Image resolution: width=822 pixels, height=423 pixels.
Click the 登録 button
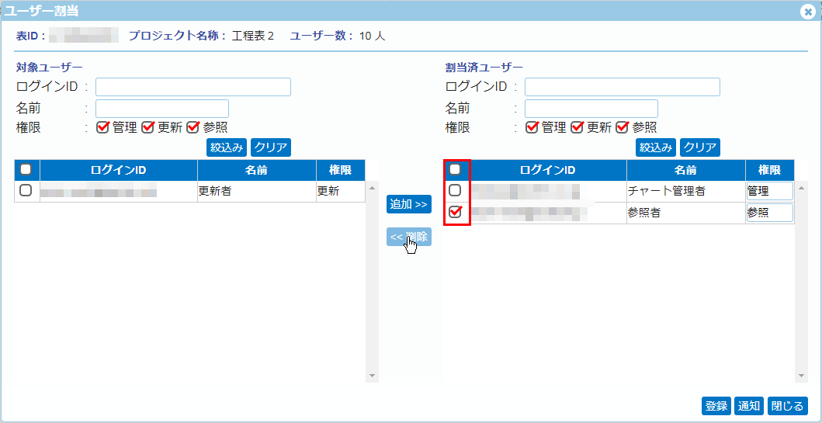[x=716, y=406]
